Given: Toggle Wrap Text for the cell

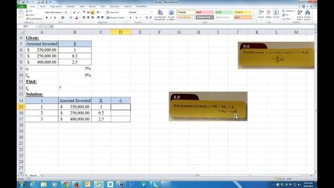Looking at the screenshot, I should pyautogui.click(x=113, y=13).
